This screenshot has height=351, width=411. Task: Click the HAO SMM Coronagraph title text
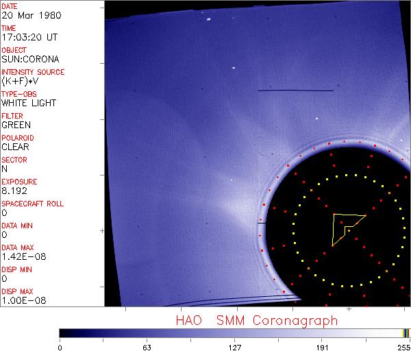click(x=257, y=320)
